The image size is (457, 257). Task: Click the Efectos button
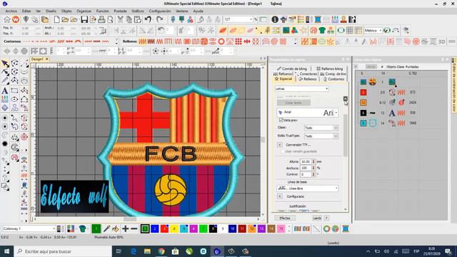285,218
